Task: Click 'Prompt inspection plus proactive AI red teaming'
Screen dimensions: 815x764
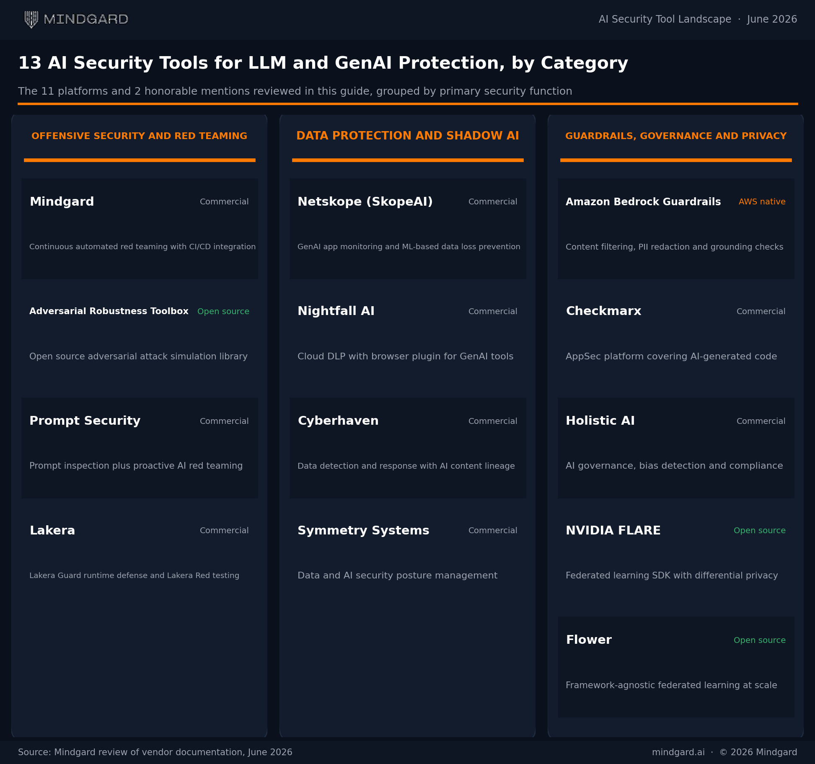Action: click(136, 466)
